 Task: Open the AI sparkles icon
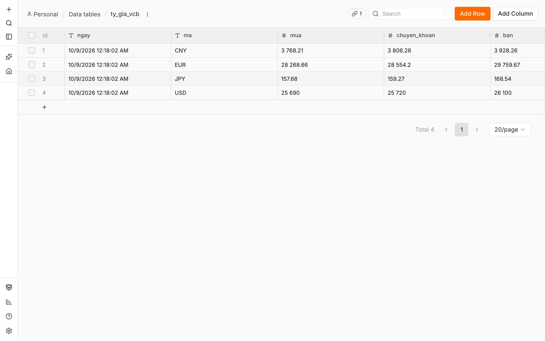click(x=9, y=57)
